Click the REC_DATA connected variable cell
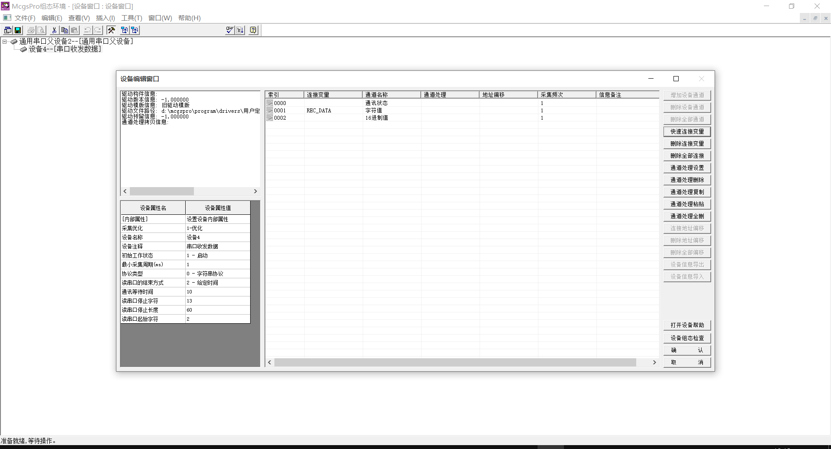 [x=333, y=110]
